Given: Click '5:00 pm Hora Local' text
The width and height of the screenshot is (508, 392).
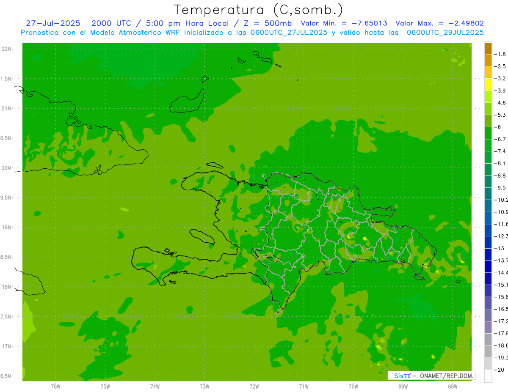Looking at the screenshot, I should coord(188,23).
